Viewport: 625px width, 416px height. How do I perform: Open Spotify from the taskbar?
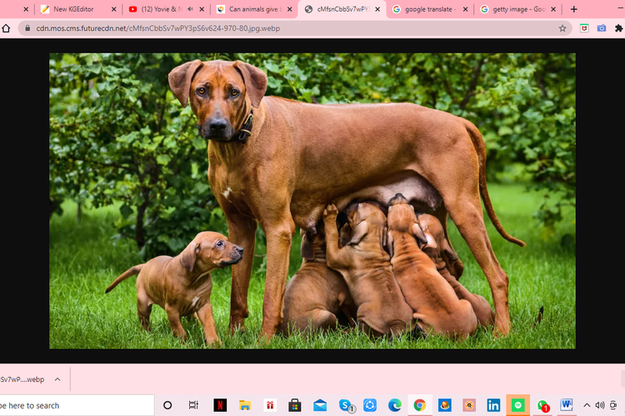click(518, 405)
